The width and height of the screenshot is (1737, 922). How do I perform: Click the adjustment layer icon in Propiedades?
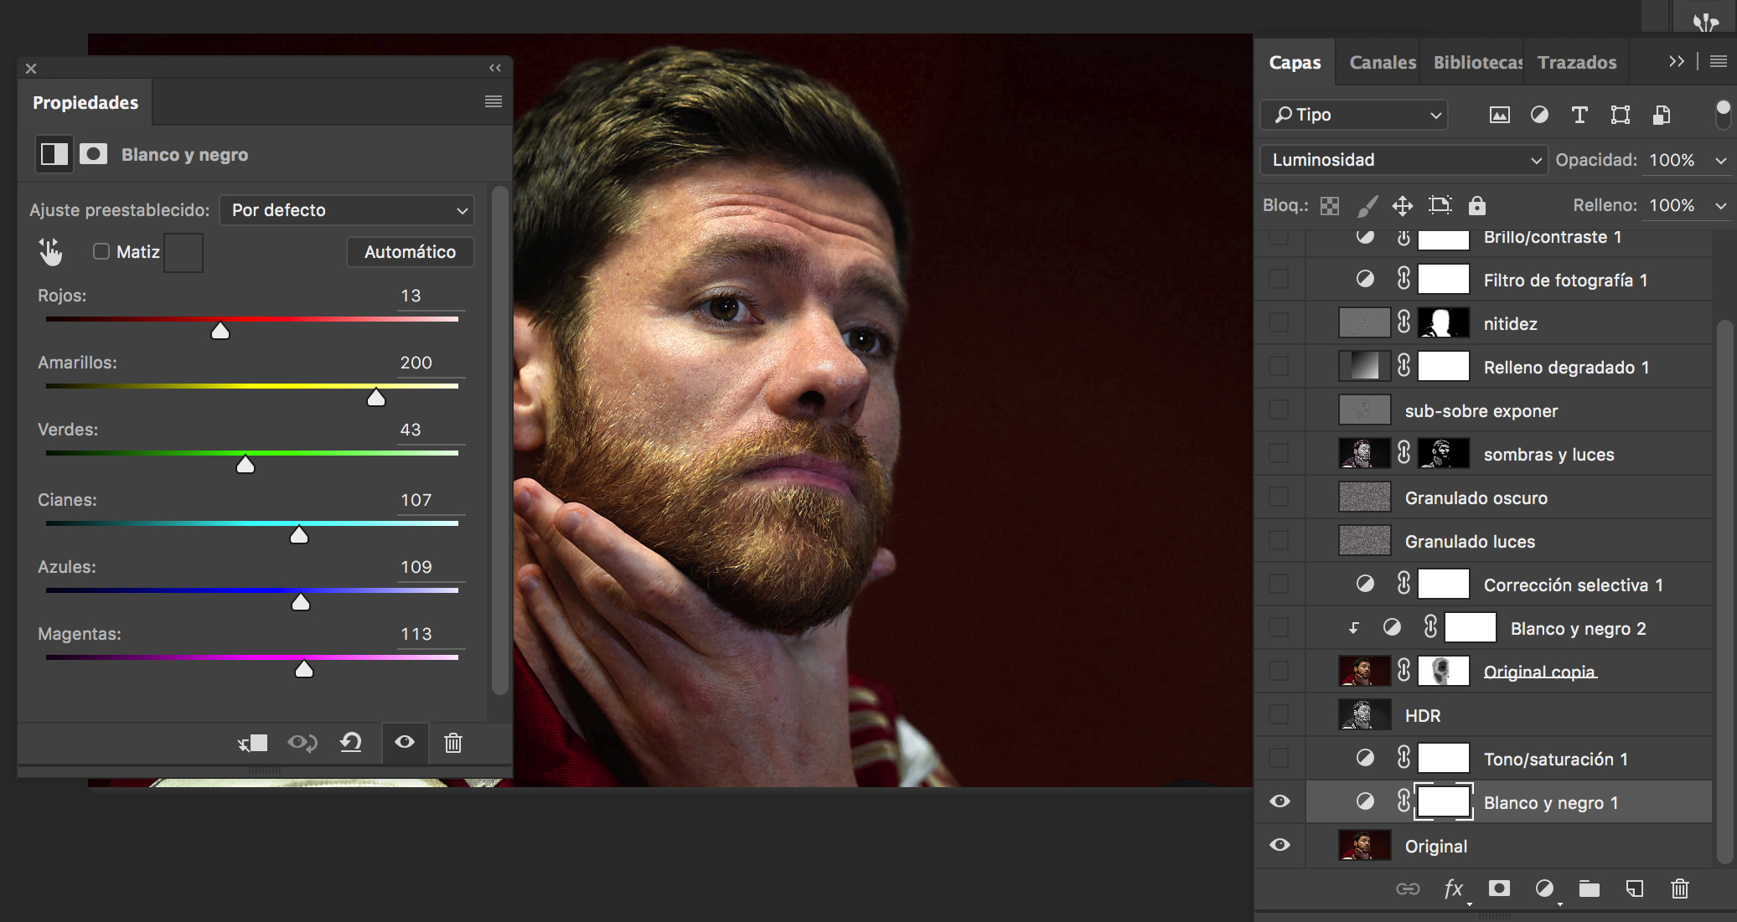[x=54, y=154]
